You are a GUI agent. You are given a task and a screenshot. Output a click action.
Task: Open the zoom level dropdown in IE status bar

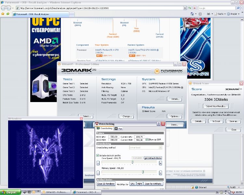pos(239,187)
